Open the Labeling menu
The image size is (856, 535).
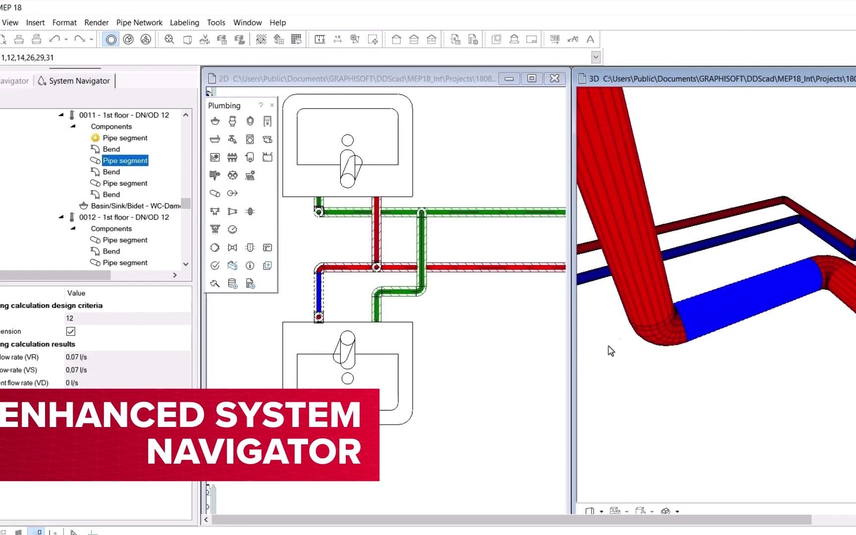(x=184, y=23)
